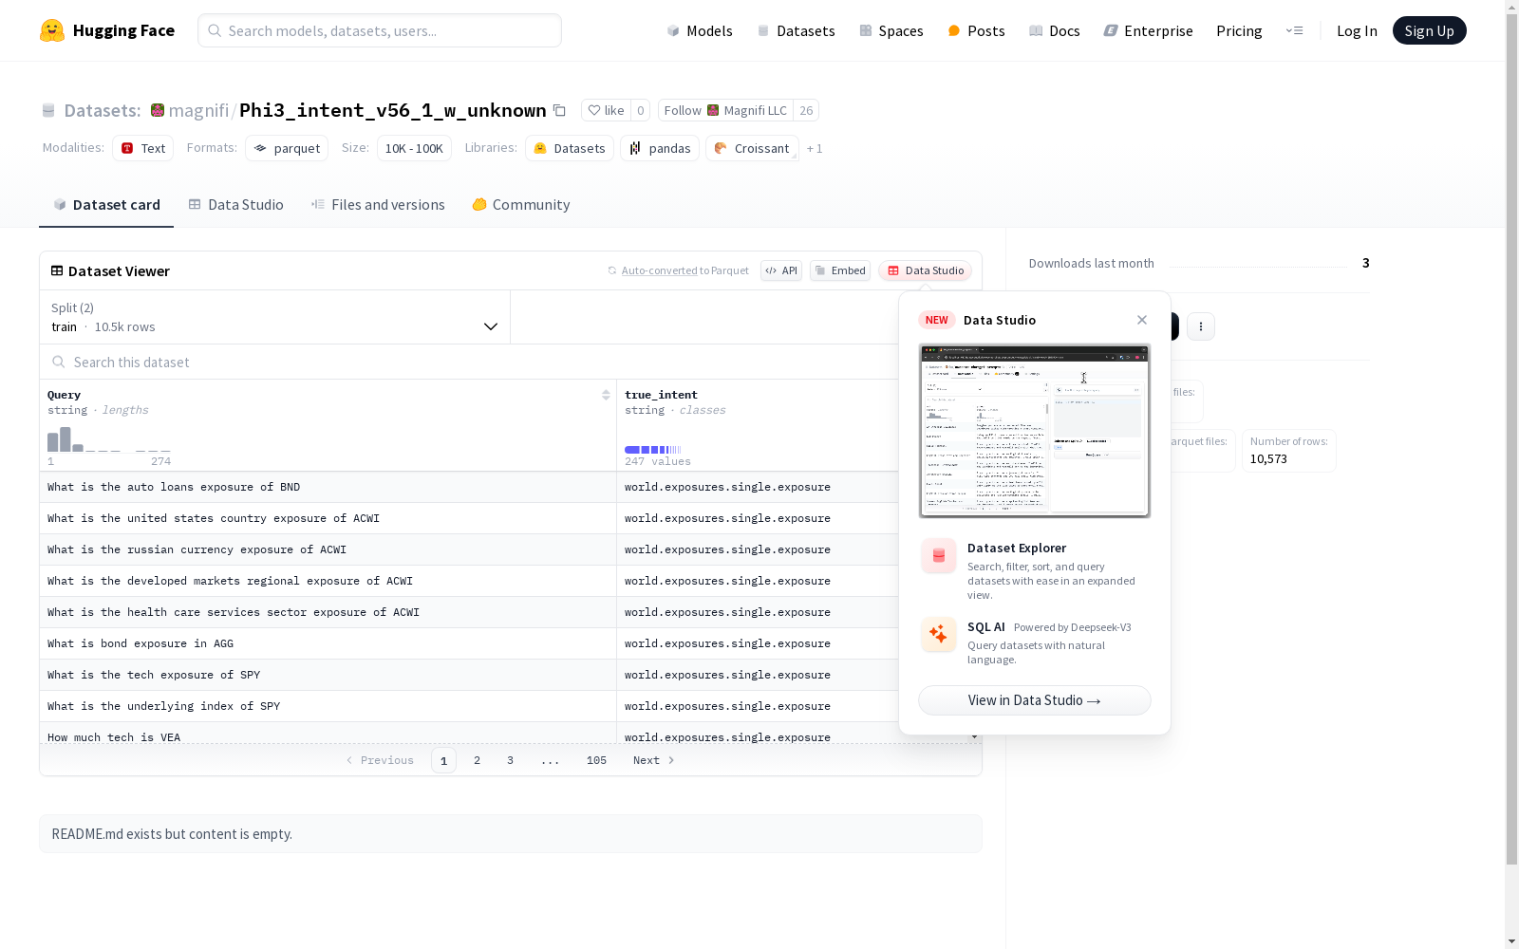Show the additional +1 libraries
Viewport: 1519px width, 949px height.
[815, 149]
